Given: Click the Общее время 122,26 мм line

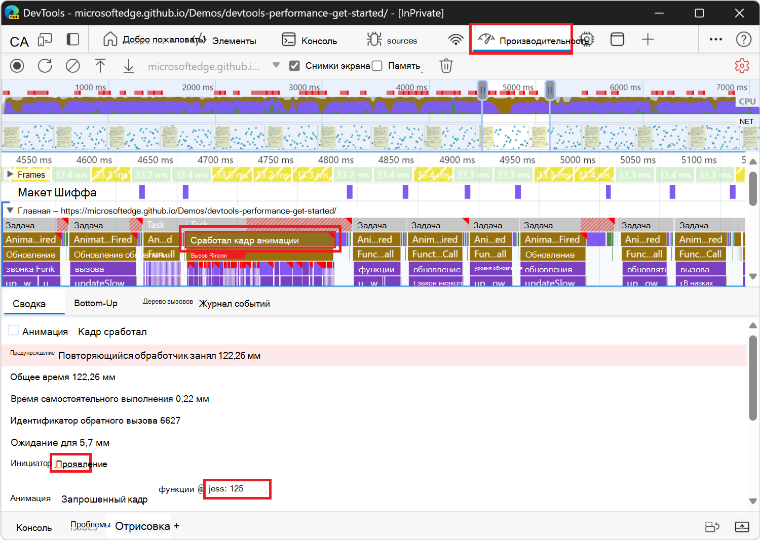Looking at the screenshot, I should pyautogui.click(x=63, y=377).
